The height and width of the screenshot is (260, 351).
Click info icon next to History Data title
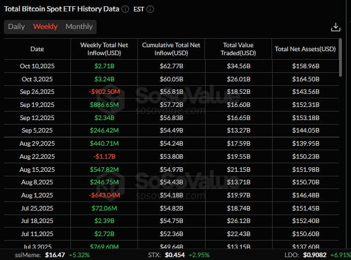125,10
